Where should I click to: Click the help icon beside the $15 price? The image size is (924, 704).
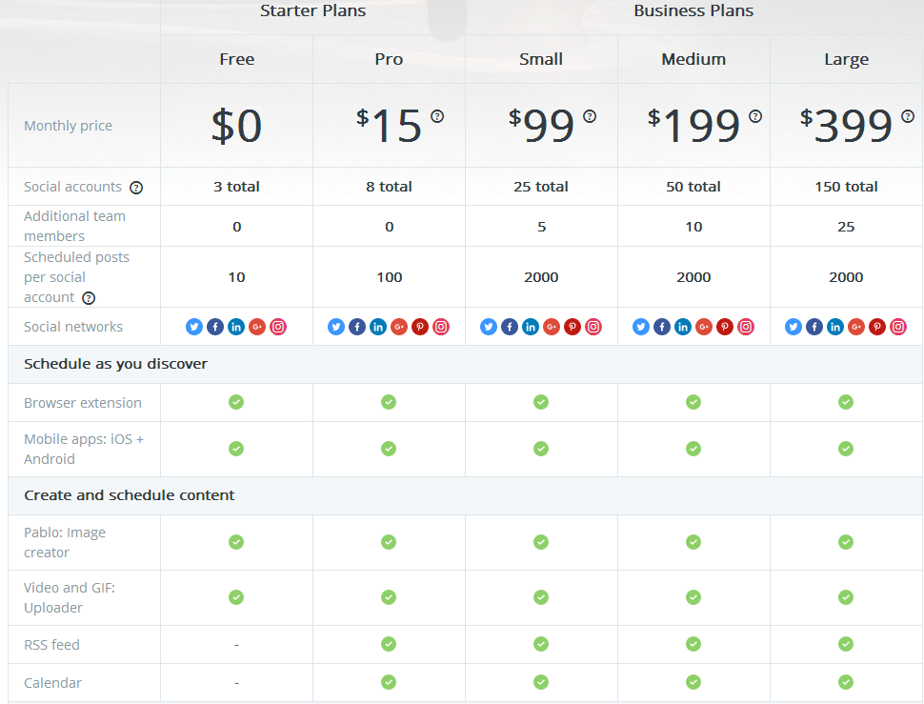(437, 116)
